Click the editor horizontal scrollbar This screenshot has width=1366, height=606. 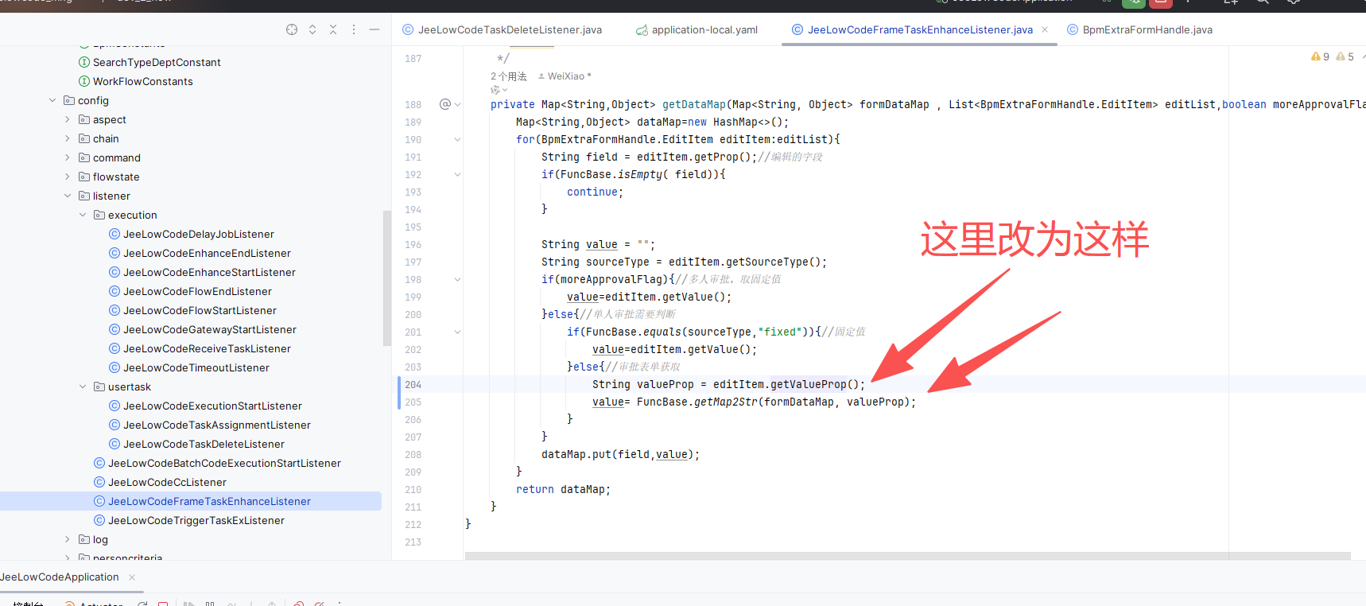(x=906, y=555)
